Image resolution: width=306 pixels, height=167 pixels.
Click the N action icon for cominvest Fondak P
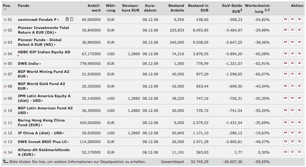pos(285,20)
